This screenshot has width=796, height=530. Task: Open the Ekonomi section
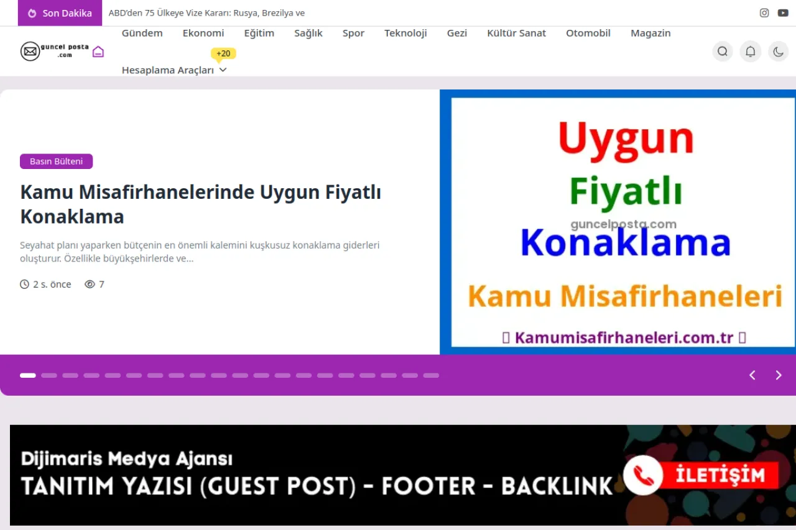click(203, 33)
